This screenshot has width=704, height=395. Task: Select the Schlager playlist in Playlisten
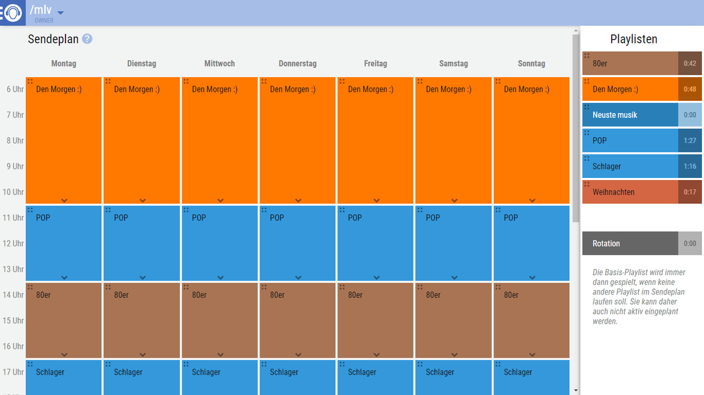point(642,166)
